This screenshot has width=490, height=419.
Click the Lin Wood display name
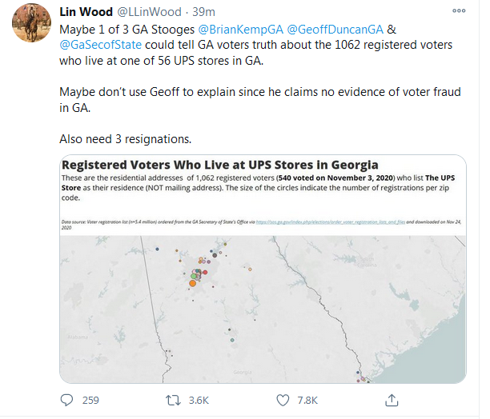pos(85,12)
